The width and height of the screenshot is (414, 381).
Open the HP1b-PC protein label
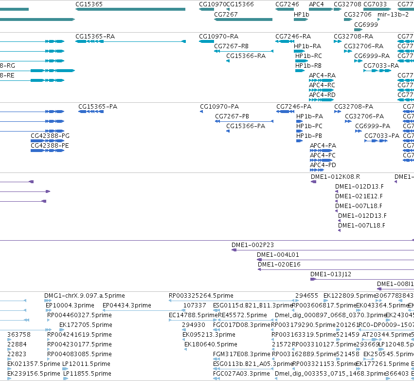[x=309, y=126]
